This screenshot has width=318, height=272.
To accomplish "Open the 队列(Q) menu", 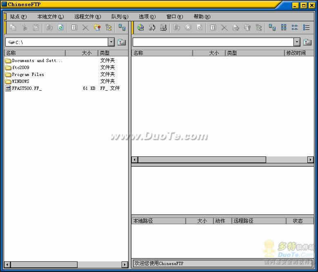I will click(x=120, y=17).
